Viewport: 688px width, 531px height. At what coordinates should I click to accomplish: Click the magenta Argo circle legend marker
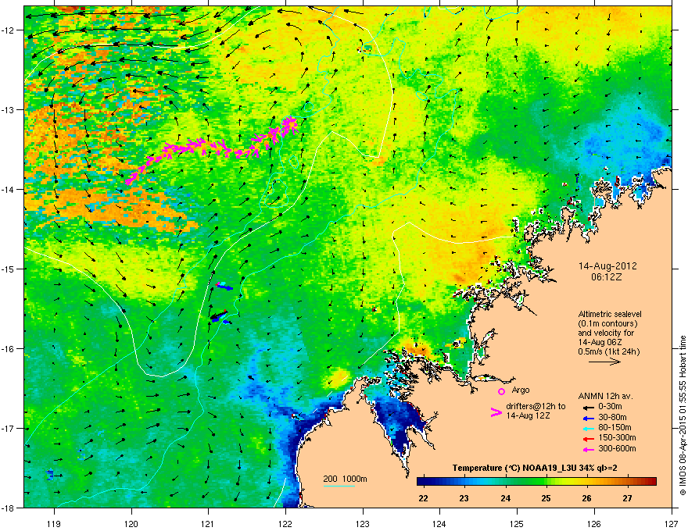click(x=501, y=391)
